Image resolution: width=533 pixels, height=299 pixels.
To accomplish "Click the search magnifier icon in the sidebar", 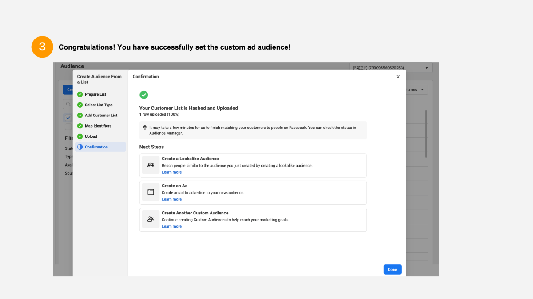I will pyautogui.click(x=68, y=104).
